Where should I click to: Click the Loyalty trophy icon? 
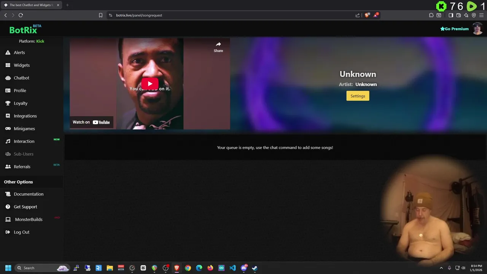[8, 103]
